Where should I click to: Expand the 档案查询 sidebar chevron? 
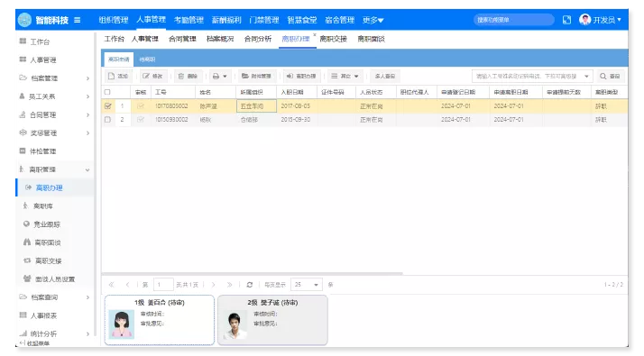click(x=87, y=297)
